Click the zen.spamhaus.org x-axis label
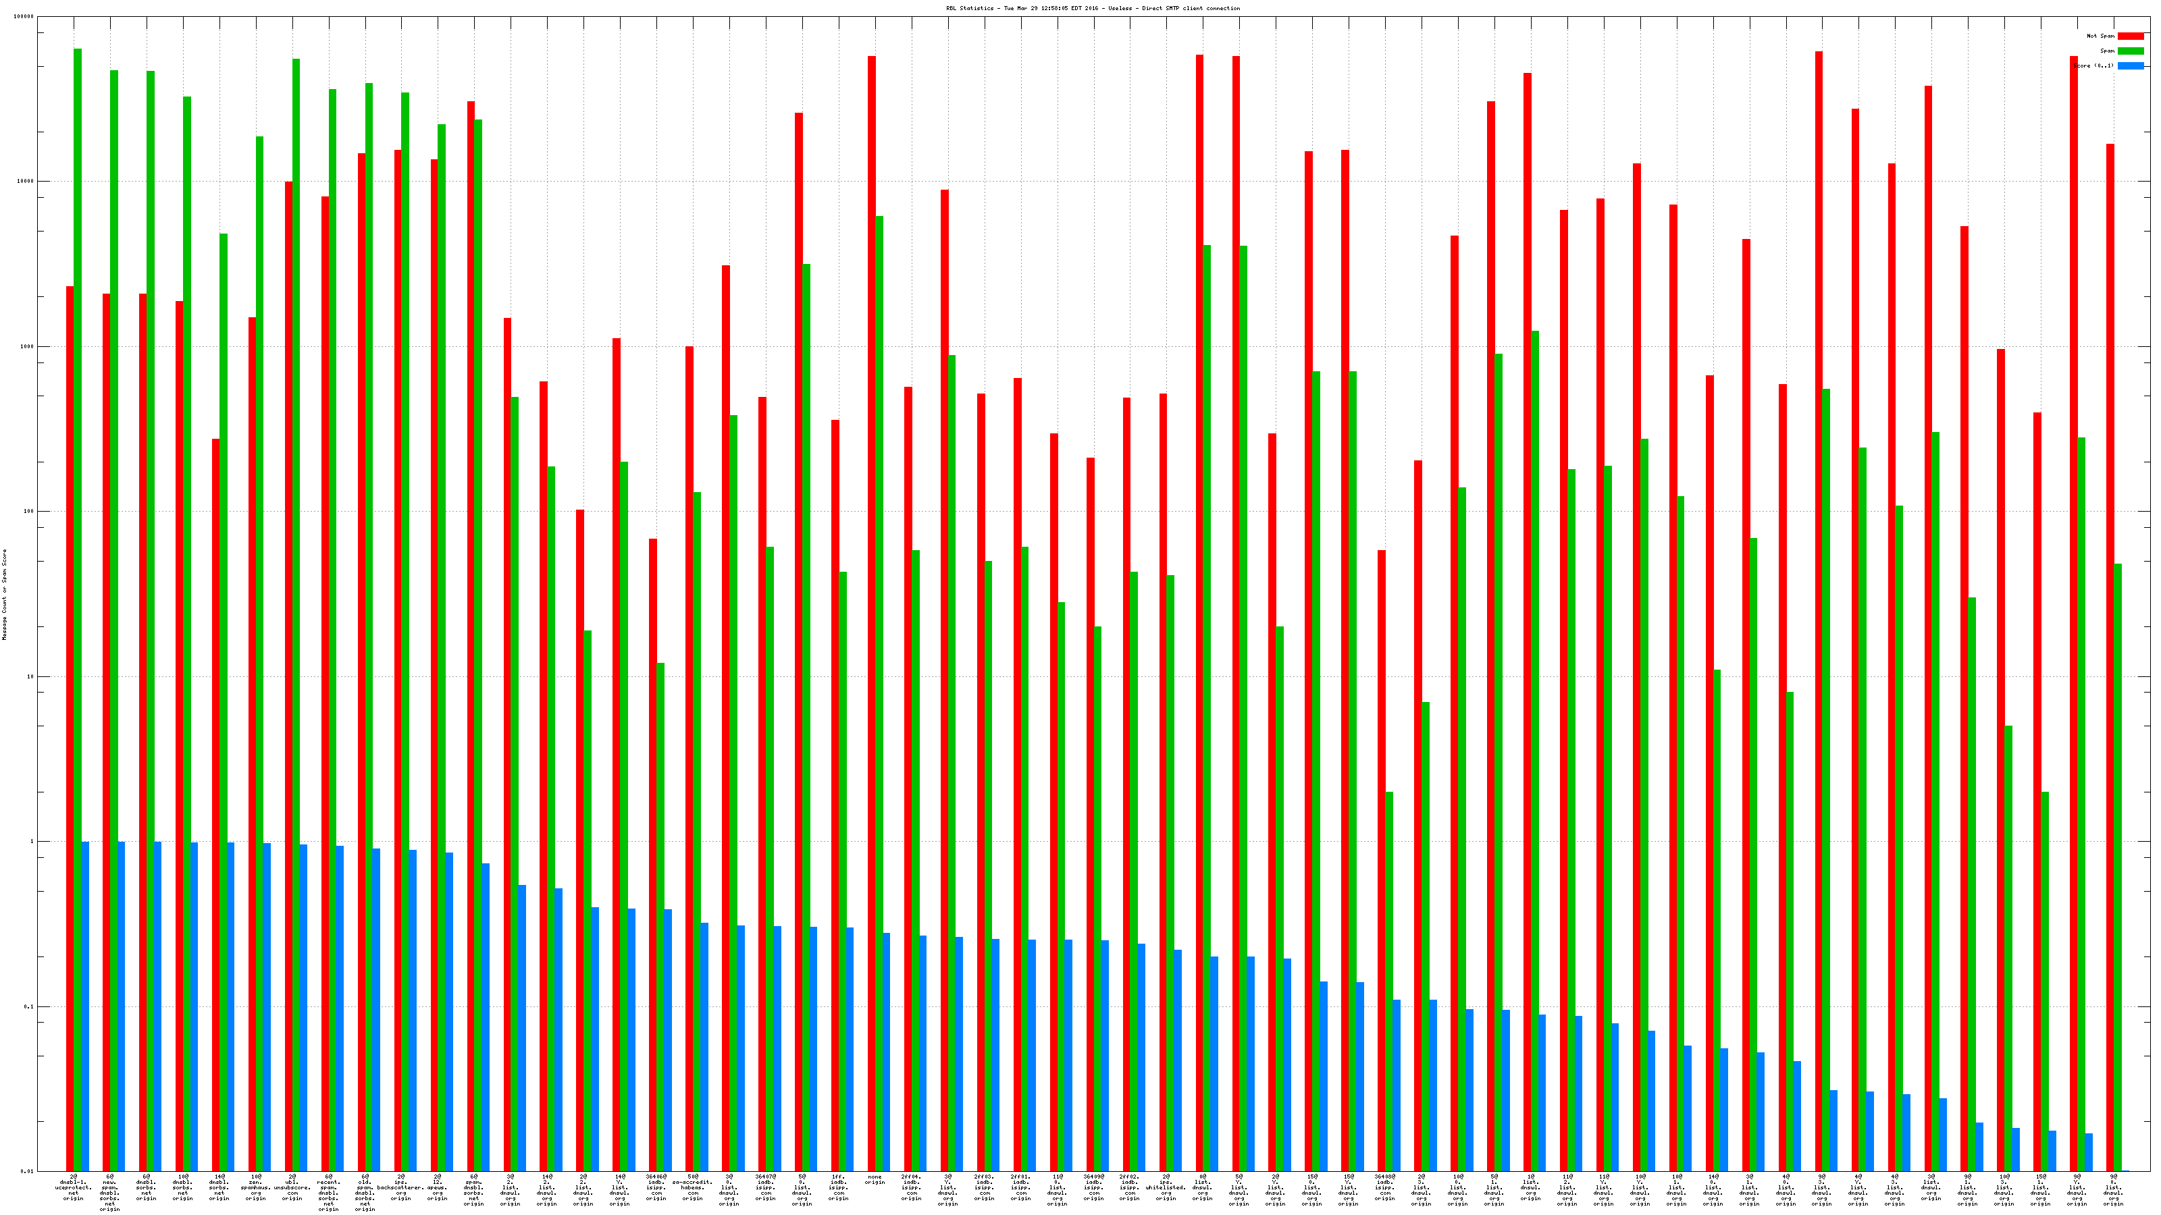 click(256, 1187)
